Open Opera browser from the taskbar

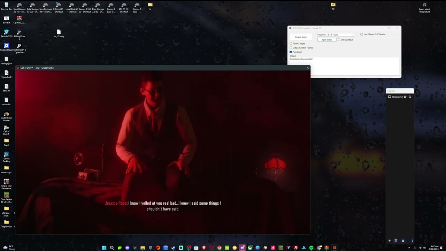pos(212,248)
